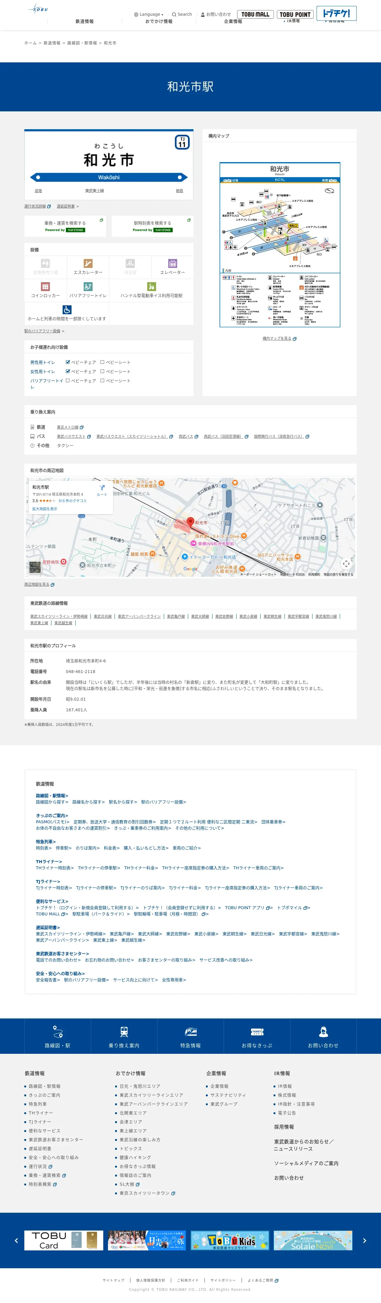The height and width of the screenshot is (1303, 381).
Task: Click お得なきっぷ ticket icon
Action: [x=257, y=1031]
